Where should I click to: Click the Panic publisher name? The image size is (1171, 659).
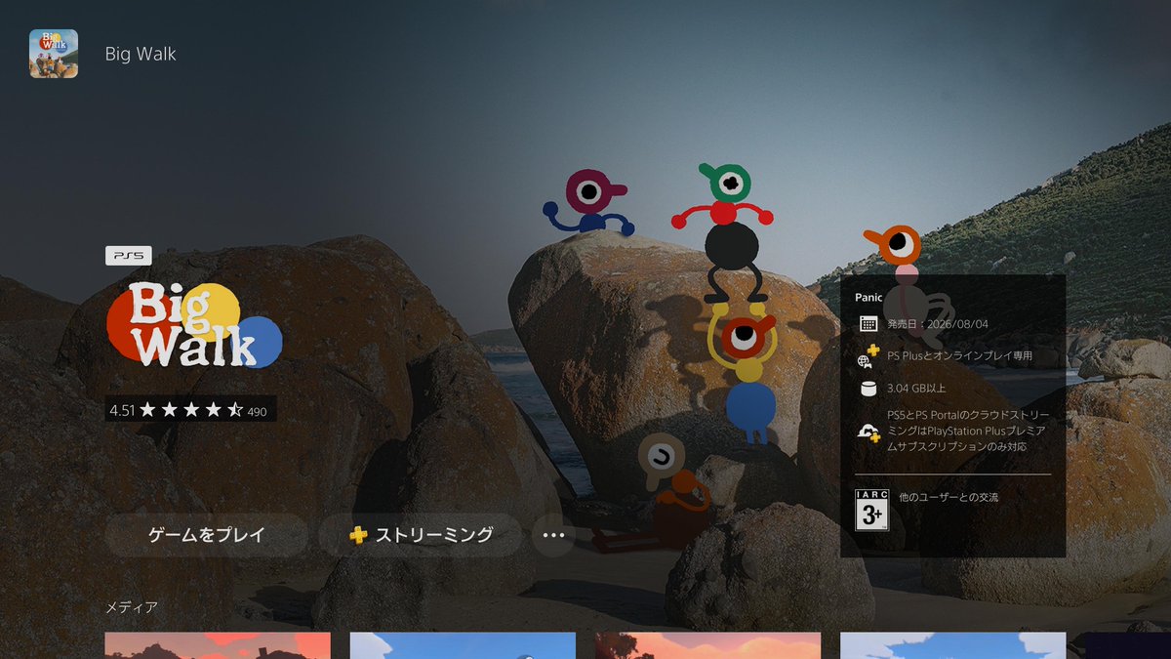pos(868,298)
